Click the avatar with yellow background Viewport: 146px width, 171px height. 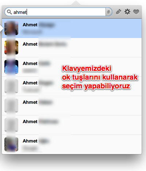coord(11,47)
